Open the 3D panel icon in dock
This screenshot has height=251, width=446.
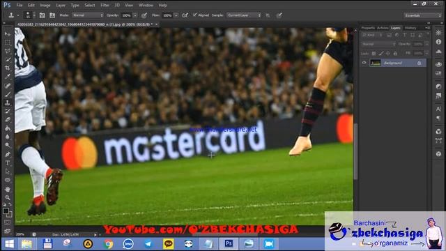pos(438,154)
